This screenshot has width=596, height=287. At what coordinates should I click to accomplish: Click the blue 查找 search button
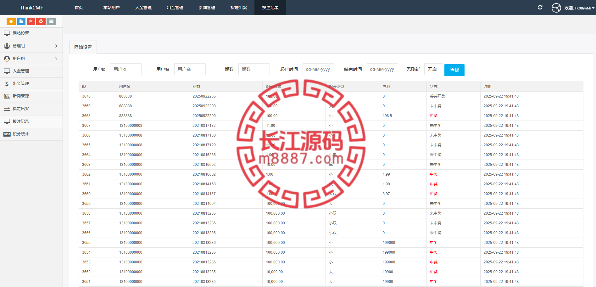coord(454,70)
